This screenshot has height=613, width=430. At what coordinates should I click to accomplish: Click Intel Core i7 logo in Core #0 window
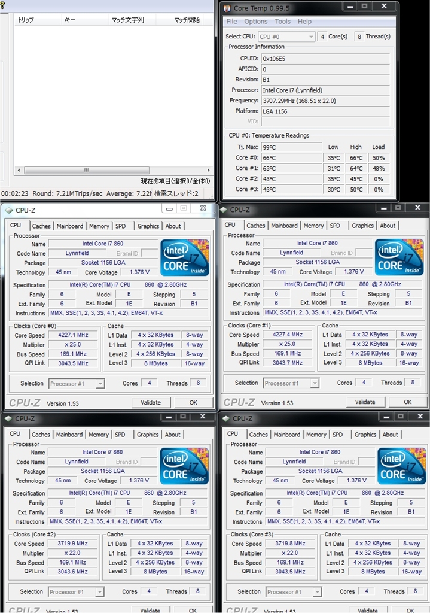point(185,257)
